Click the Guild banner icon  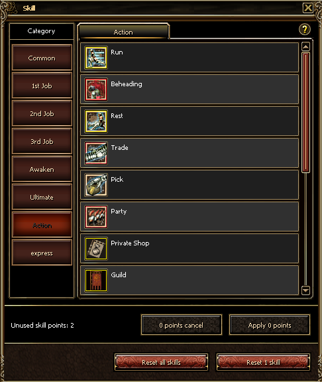point(96,280)
